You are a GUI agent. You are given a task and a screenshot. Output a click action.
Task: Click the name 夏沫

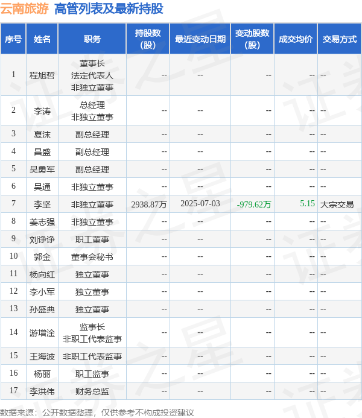42,135
